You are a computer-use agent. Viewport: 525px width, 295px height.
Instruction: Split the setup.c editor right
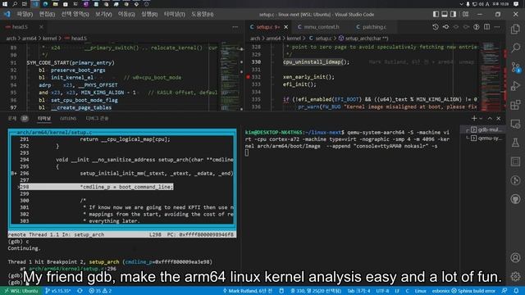click(486, 27)
